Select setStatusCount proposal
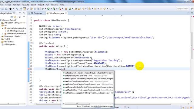Image resolution: width=194 pixels, height=109 pixels. [x=88, y=84]
